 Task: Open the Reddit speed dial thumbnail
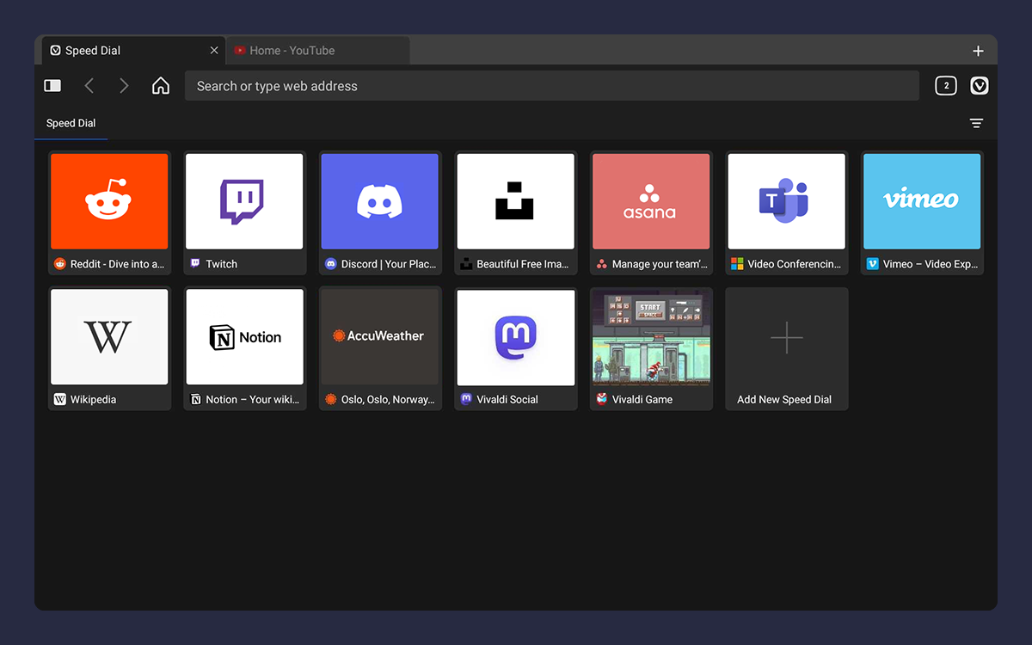tap(109, 201)
